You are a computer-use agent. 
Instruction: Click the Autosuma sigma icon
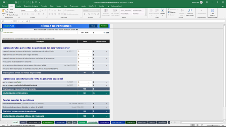(x=169, y=9)
